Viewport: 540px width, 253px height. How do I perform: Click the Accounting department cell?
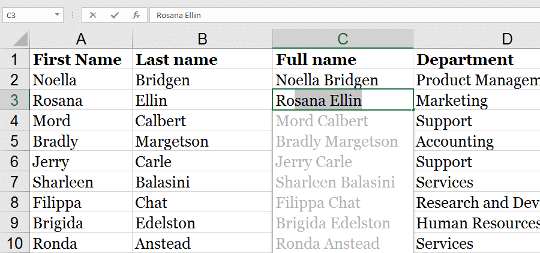[x=476, y=141]
